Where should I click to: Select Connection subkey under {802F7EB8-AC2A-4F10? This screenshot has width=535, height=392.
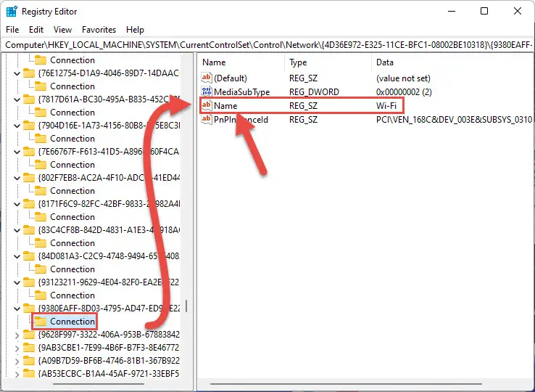[x=72, y=191]
